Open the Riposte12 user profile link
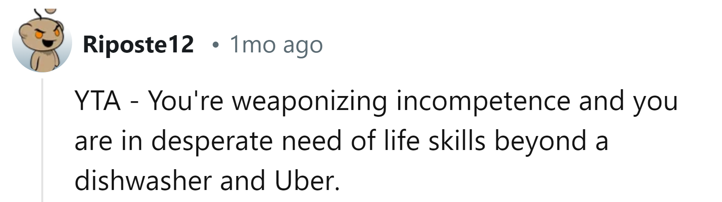 [x=138, y=44]
